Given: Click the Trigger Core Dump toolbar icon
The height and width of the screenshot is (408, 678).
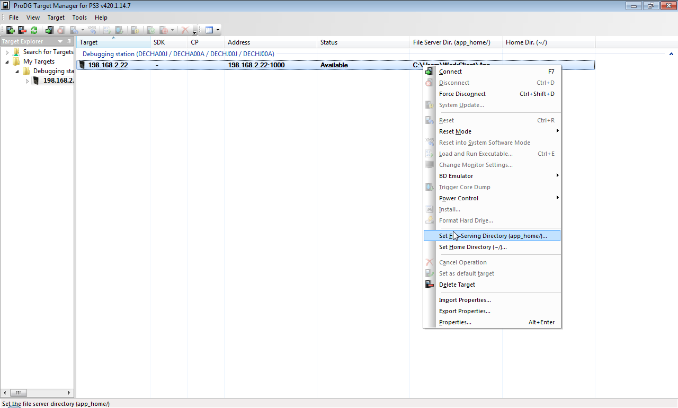Looking at the screenshot, I should point(119,30).
